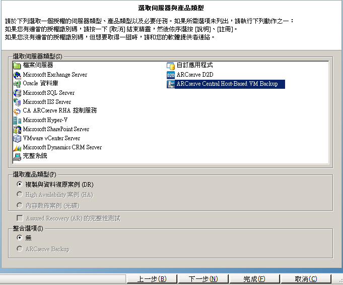Select VMware vCenter Server label

coord(51,138)
